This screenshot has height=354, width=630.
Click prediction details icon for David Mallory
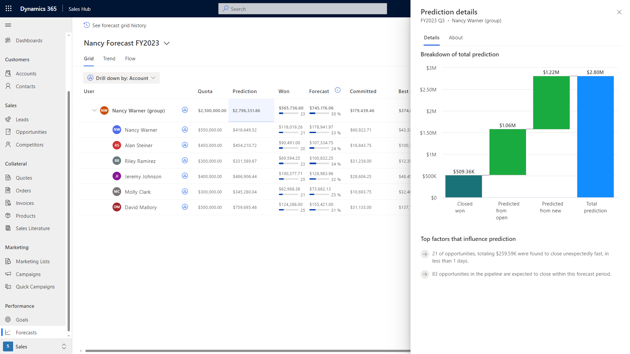pyautogui.click(x=185, y=207)
